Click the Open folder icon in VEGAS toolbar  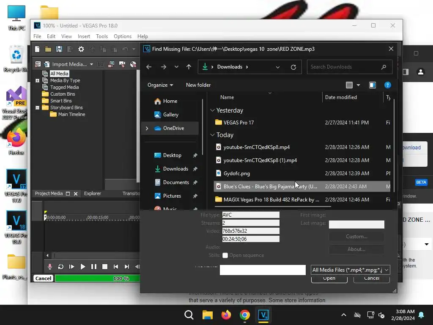pyautogui.click(x=48, y=49)
